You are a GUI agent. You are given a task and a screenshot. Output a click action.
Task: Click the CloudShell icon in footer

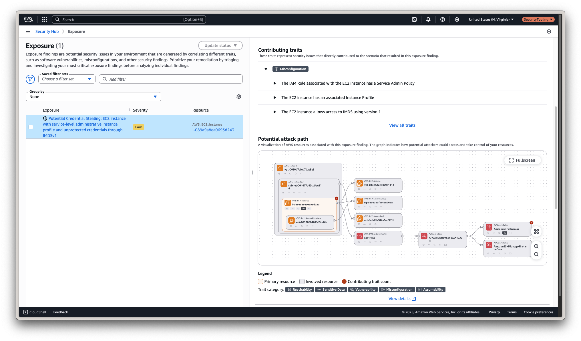[x=26, y=312]
